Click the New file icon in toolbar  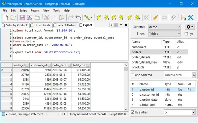[6, 17]
